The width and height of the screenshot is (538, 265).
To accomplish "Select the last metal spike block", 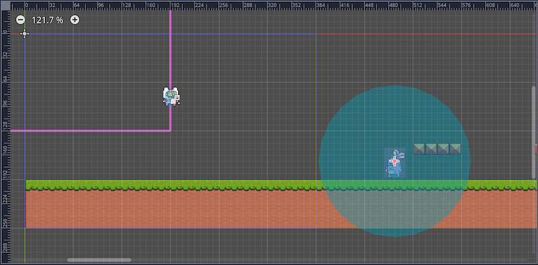I will tap(455, 149).
